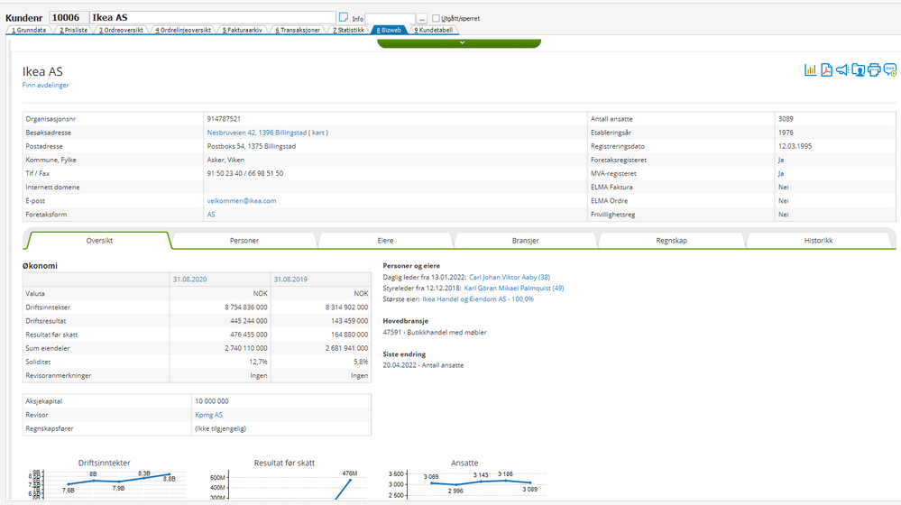Select Soliditet value 12,7%
Viewport: 901px width, 505px height.
[258, 362]
